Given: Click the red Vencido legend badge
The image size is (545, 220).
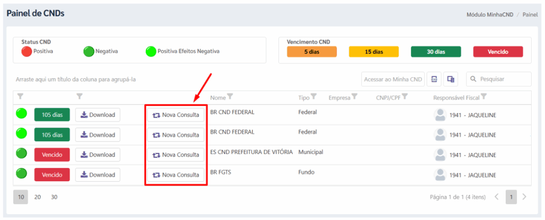Looking at the screenshot, I should pyautogui.click(x=498, y=52).
